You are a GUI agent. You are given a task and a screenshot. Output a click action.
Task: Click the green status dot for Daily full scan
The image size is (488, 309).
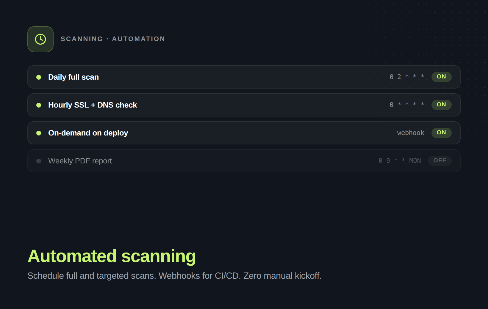coord(39,77)
